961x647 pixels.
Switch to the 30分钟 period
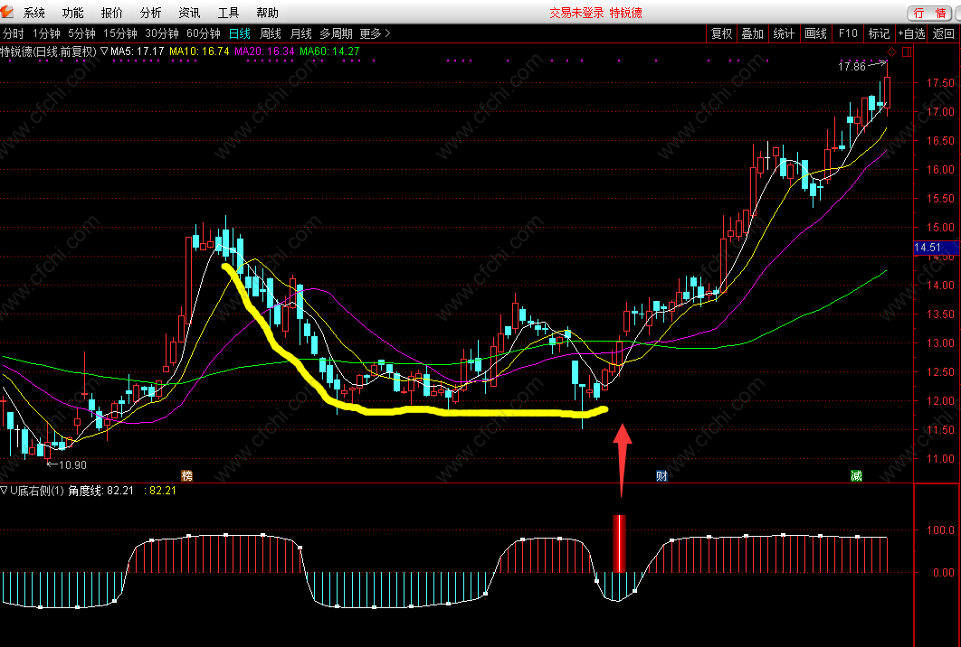[x=162, y=33]
